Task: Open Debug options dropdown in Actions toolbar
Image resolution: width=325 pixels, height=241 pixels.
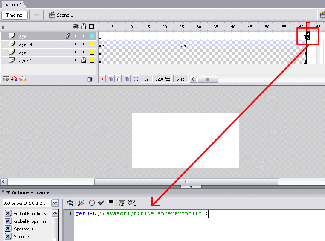Action: pyautogui.click(x=132, y=203)
